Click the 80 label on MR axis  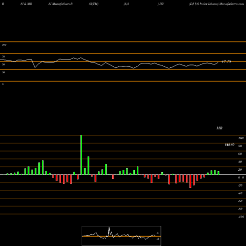[x=240, y=146]
